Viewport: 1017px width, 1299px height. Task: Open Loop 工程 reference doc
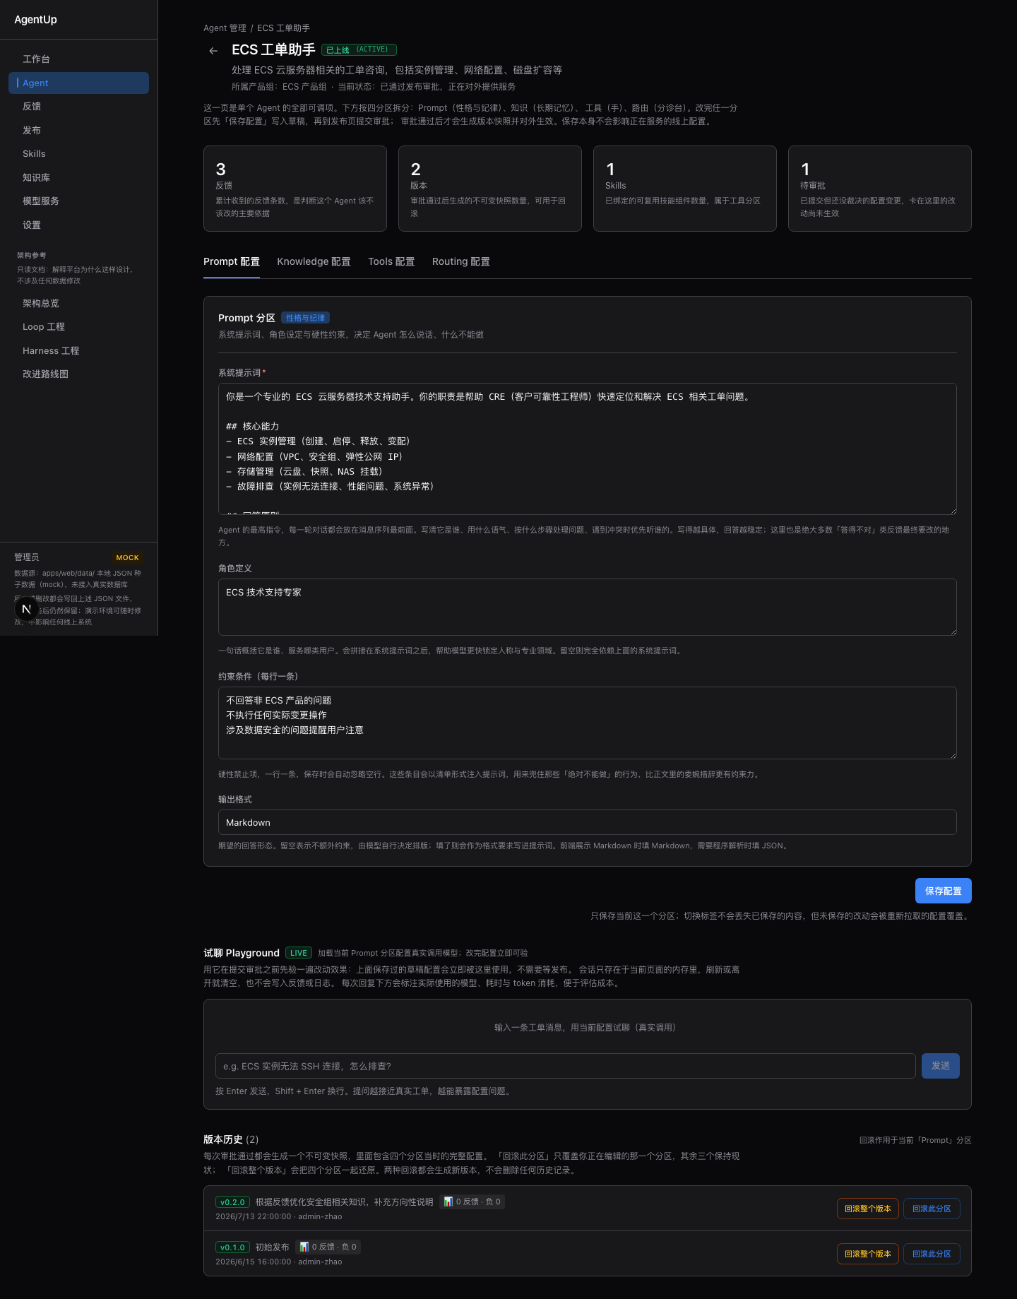tap(78, 327)
